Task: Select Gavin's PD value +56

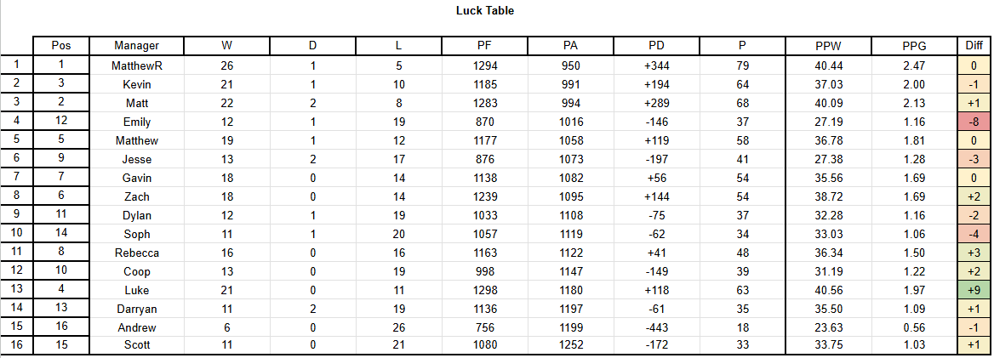Action: click(x=657, y=178)
